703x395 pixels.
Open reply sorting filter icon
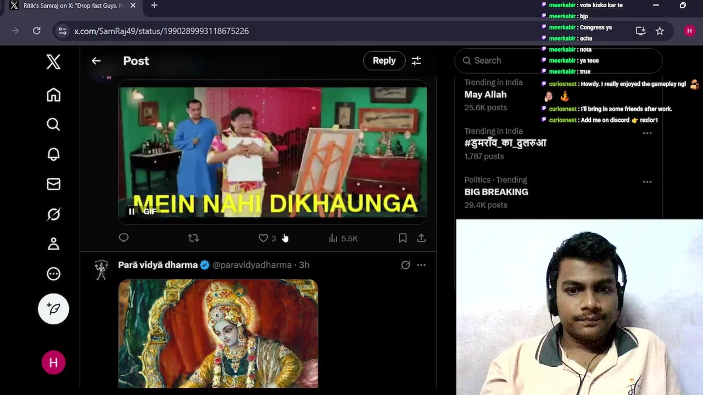pyautogui.click(x=416, y=61)
